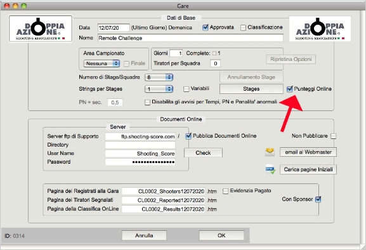Click Carica pagine Iniziali button

(308, 169)
